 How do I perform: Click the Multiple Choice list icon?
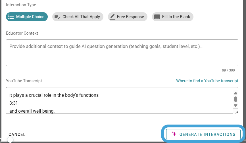pyautogui.click(x=11, y=17)
